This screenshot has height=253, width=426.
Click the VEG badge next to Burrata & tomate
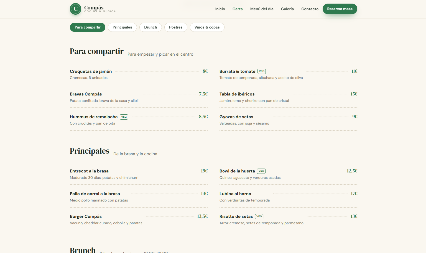tap(262, 71)
